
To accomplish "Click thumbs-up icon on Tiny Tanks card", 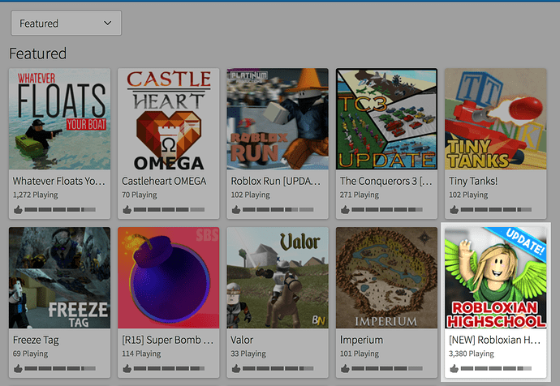I will [x=454, y=209].
